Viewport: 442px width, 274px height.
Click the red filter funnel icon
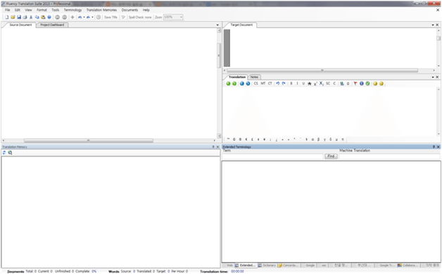coord(355,84)
